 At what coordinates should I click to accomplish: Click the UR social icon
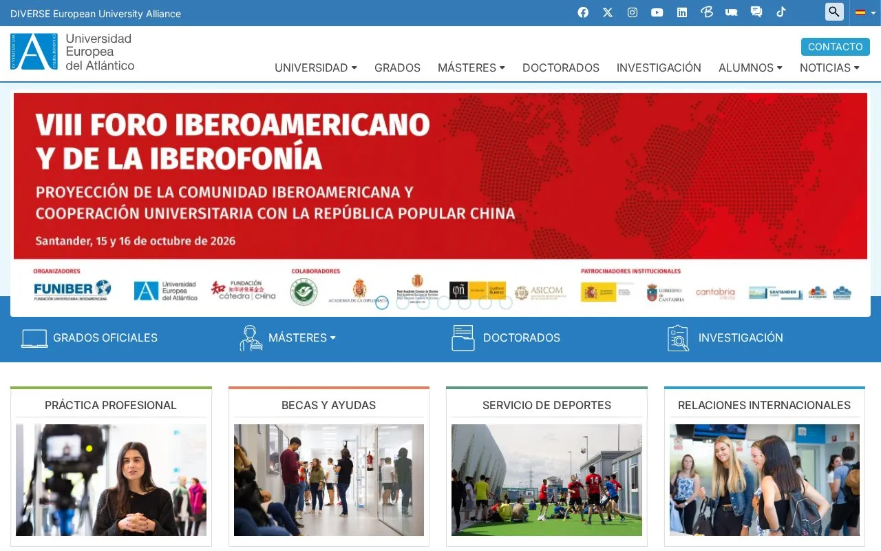[732, 12]
